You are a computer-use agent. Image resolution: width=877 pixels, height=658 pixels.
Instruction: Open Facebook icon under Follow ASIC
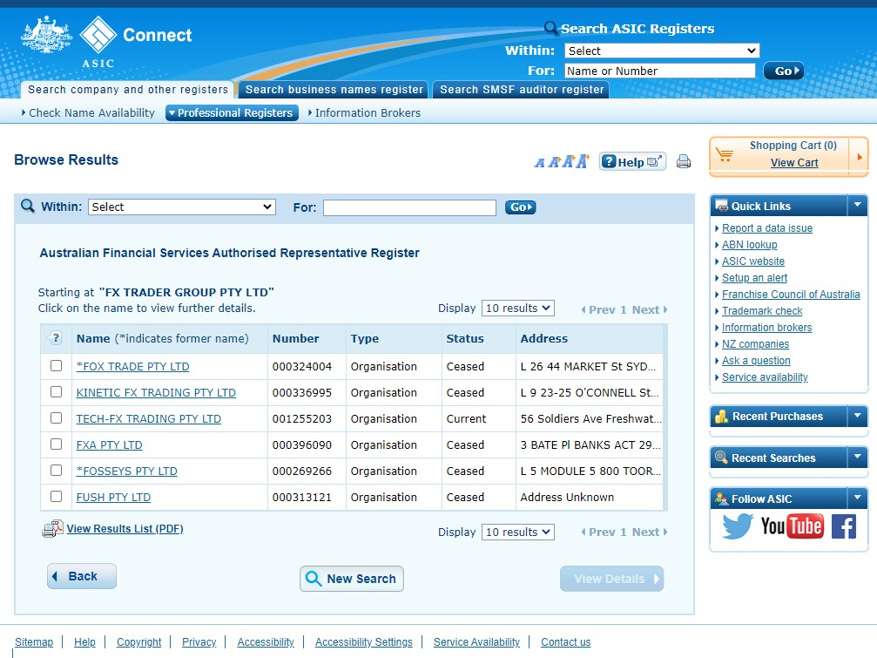(x=844, y=526)
